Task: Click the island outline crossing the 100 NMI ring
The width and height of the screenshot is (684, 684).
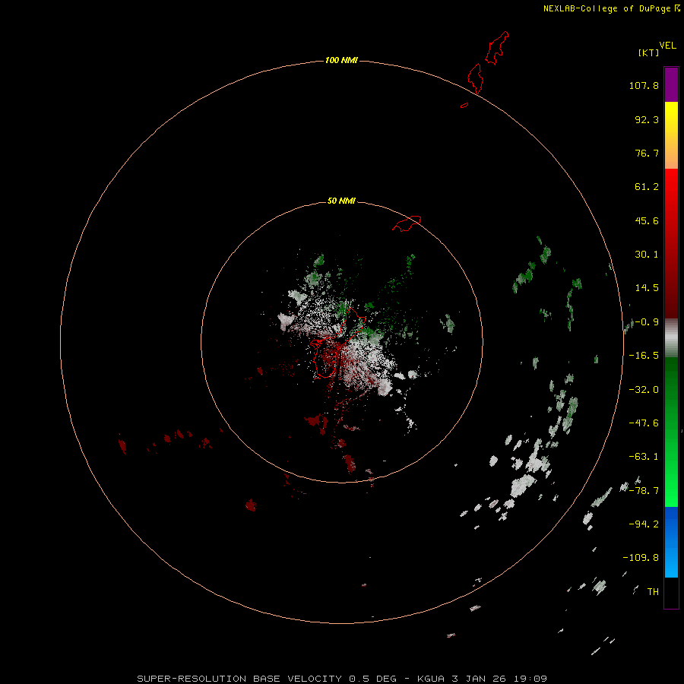Action: click(x=476, y=79)
